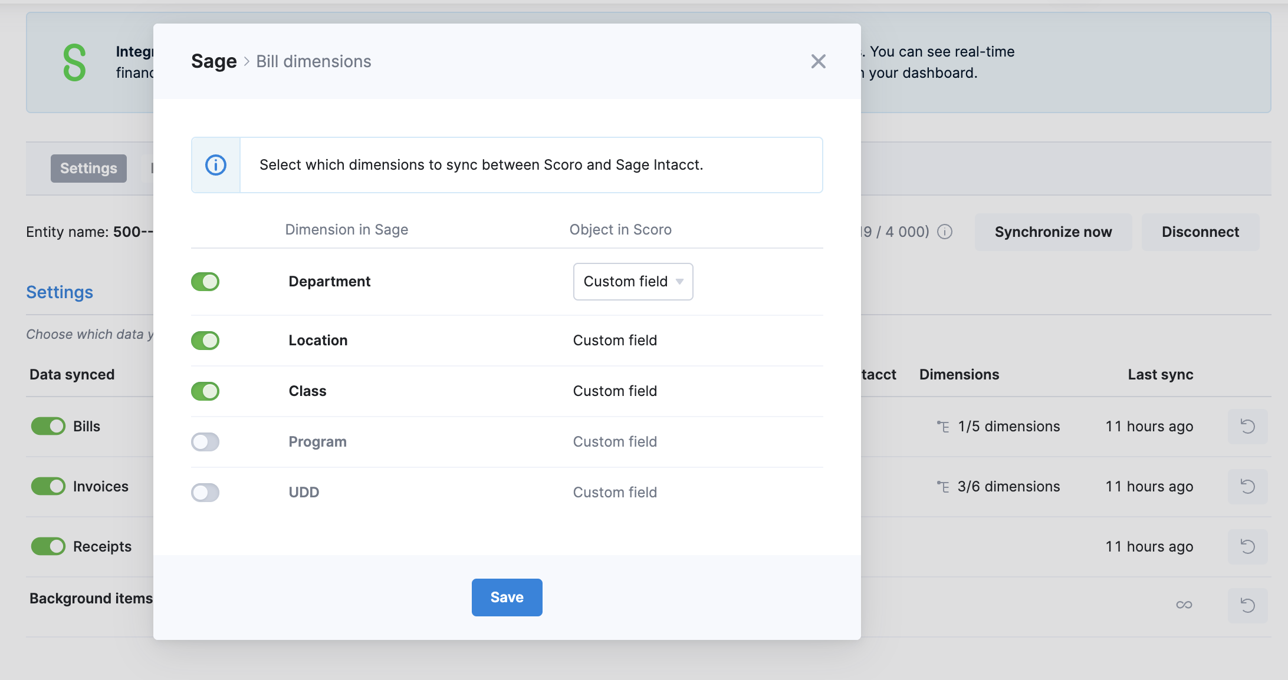
Task: Click the Sage logo in the banner
Action: (74, 62)
